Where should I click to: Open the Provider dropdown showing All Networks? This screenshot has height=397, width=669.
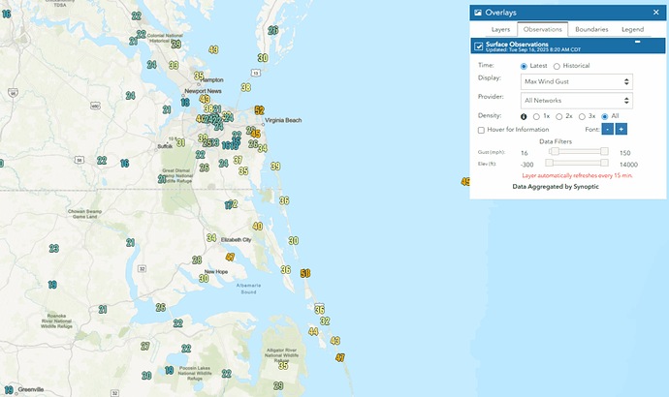click(x=576, y=100)
